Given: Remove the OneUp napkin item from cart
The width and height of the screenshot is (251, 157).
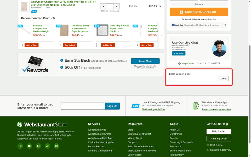Looking at the screenshot, I should [160, 6].
